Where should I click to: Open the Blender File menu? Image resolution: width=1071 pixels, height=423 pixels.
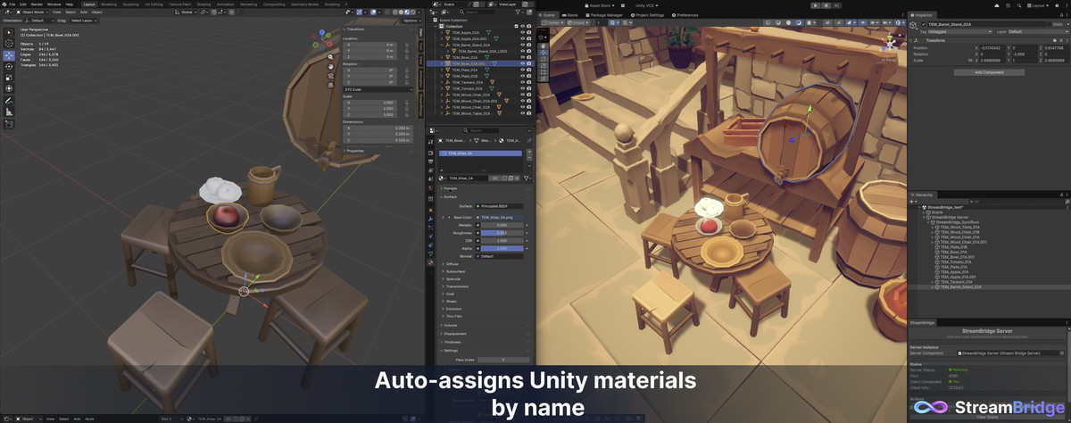(12, 4)
